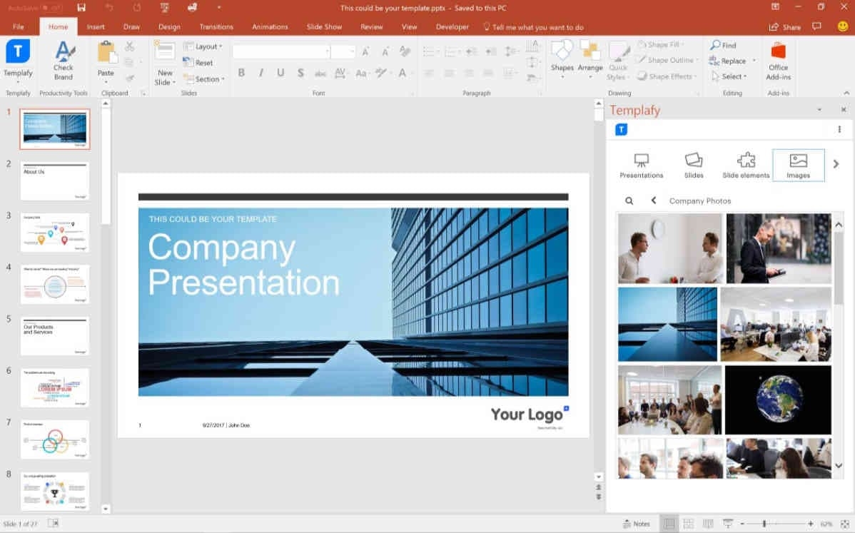
Task: Click the Share button
Action: pyautogui.click(x=784, y=27)
